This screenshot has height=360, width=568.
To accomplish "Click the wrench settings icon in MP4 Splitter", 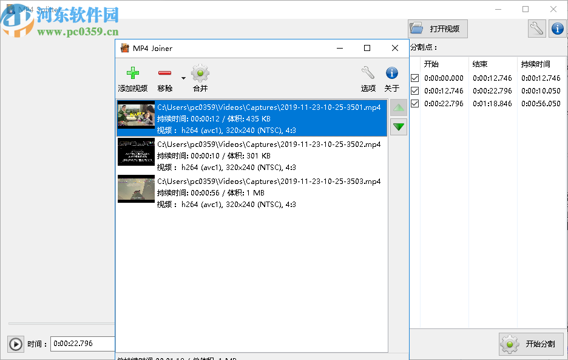I will (x=536, y=28).
